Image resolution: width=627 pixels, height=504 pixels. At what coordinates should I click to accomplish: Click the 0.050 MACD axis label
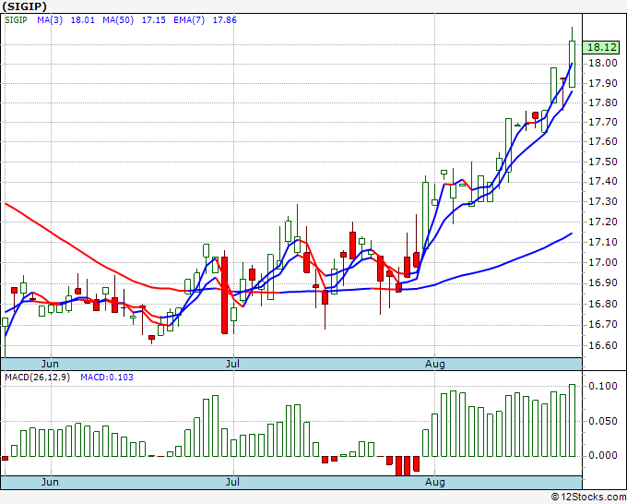coord(603,421)
